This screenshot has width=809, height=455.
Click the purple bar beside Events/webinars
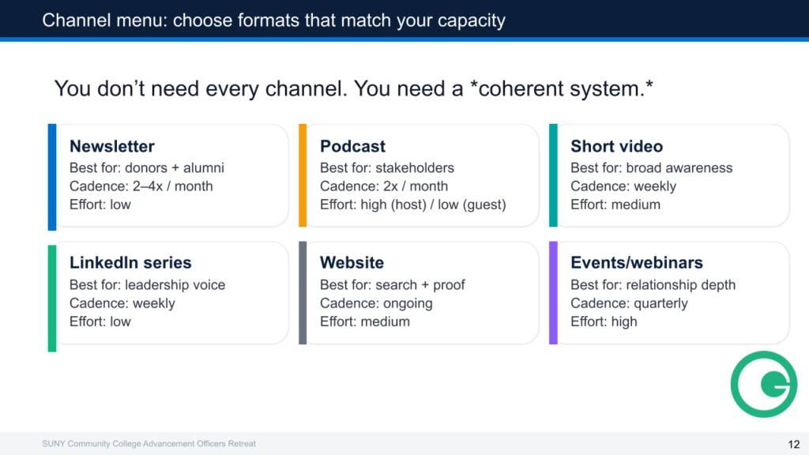tap(553, 292)
